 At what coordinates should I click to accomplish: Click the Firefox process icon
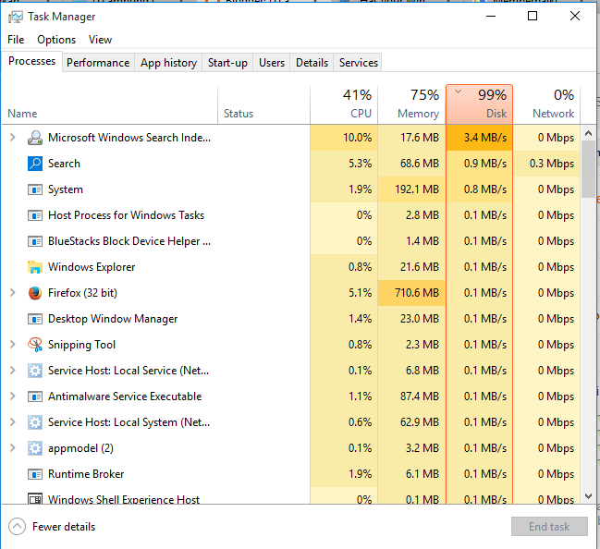(35, 293)
